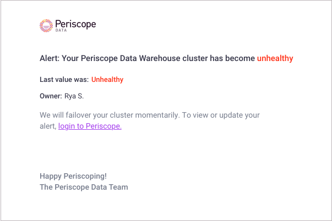
Task: Select the Happy Periscoping! sign-off
Action: (x=73, y=176)
